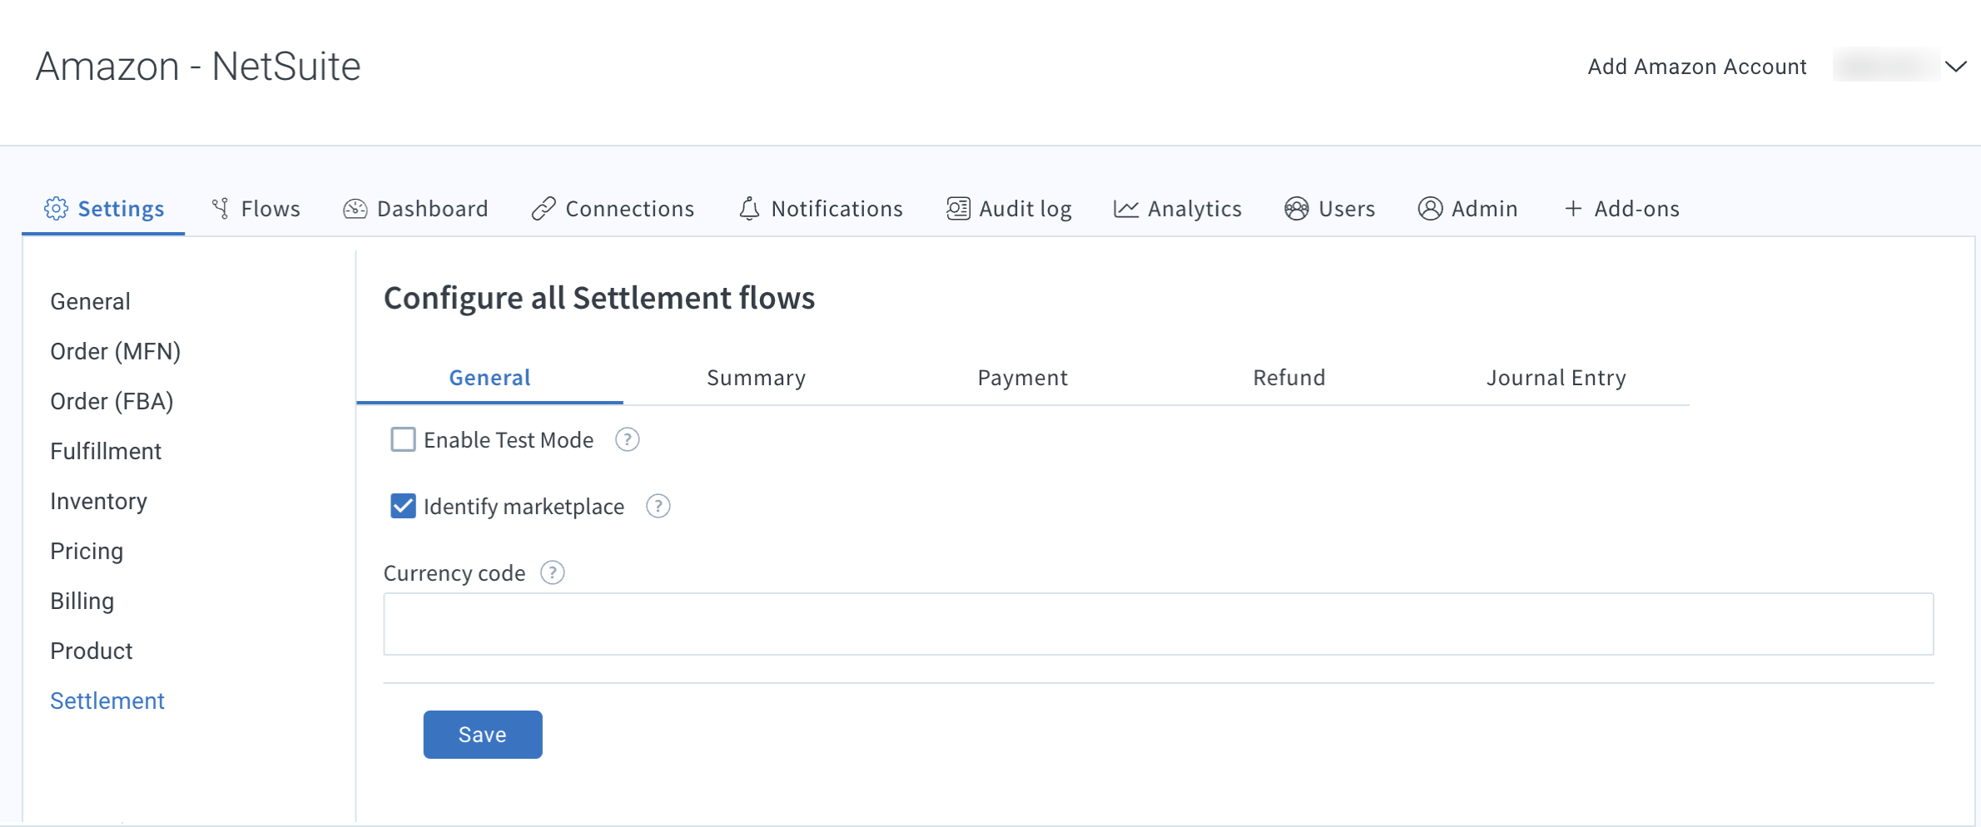Enable Test Mode checkbox
The width and height of the screenshot is (1981, 827).
point(403,439)
